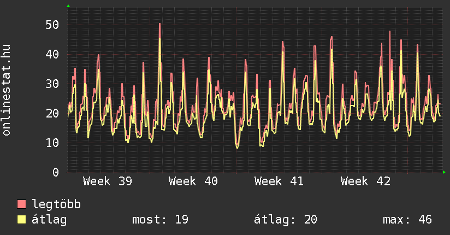Screen dimensions: 450x235
Task: Click the 40 label on the y-axis
Action: (x=51, y=54)
